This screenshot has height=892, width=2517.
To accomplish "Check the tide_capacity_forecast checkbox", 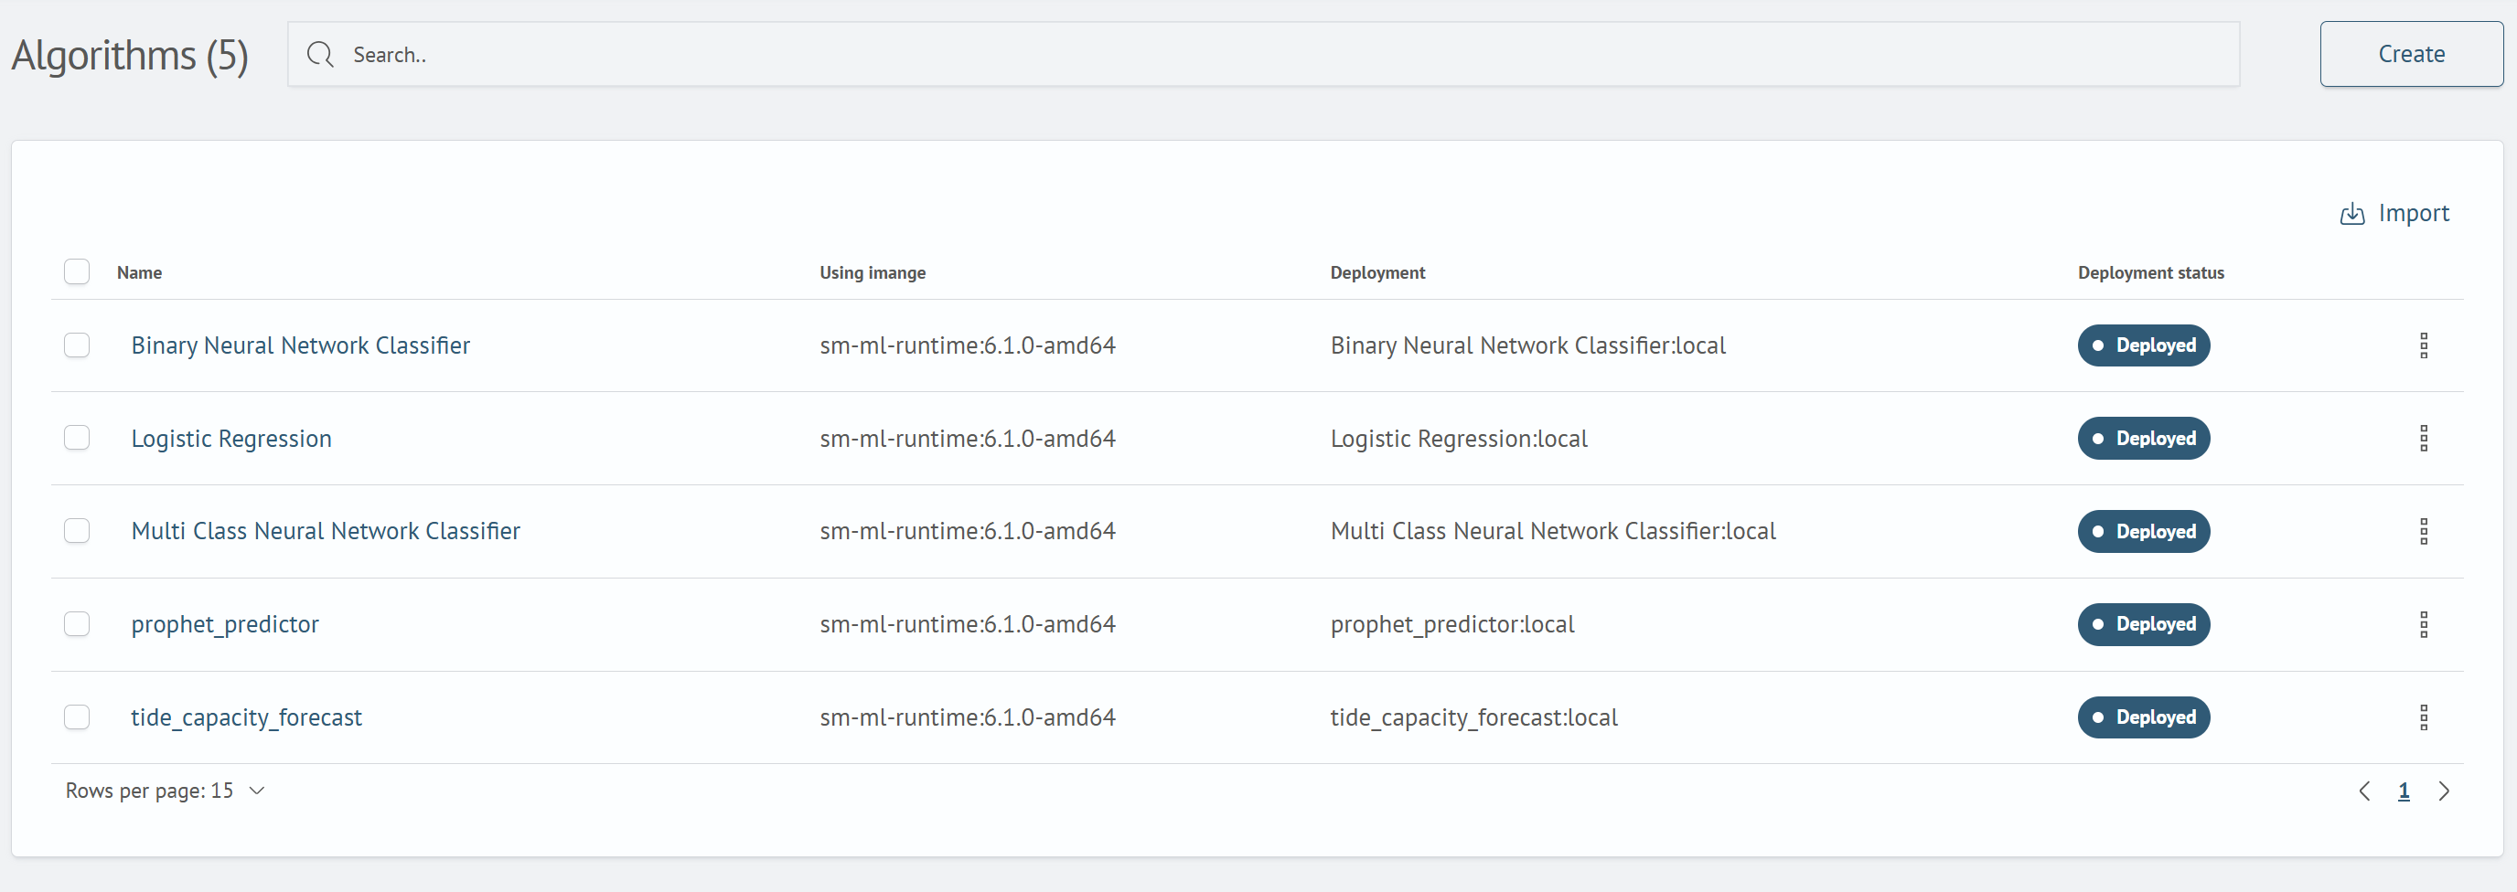I will point(77,717).
